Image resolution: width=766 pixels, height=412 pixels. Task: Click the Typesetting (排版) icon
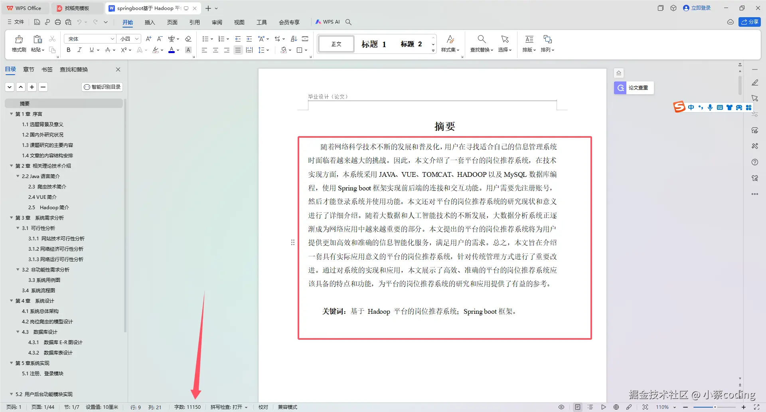[529, 39]
